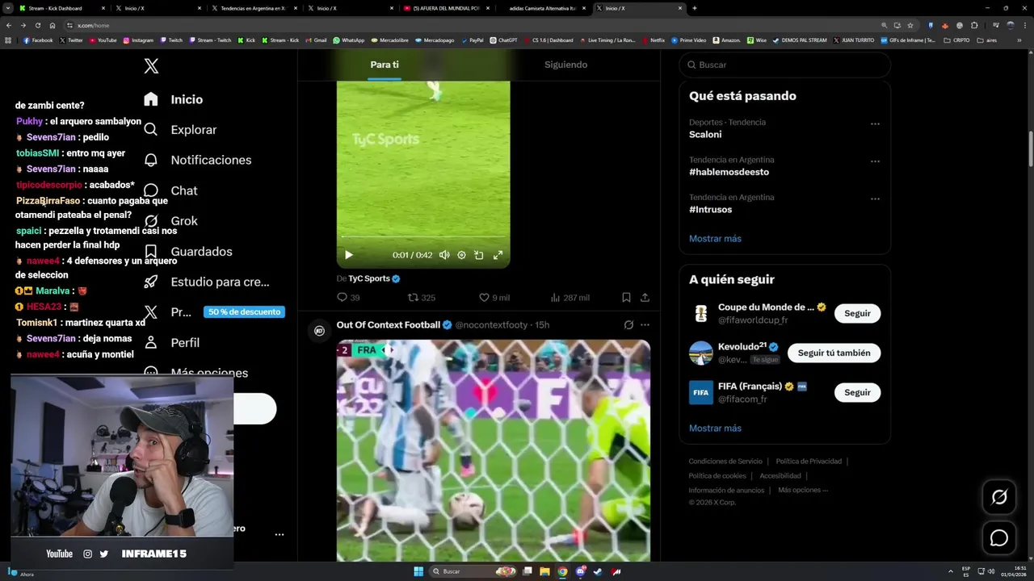Image resolution: width=1034 pixels, height=581 pixels.
Task: Open the CRIPTO bookmarks folder
Action: click(x=956, y=40)
